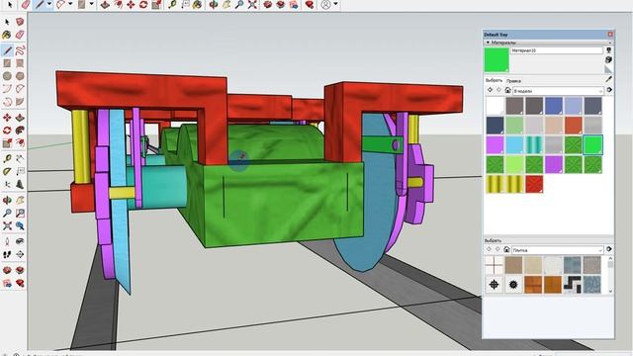Viewport: 633px width, 356px height.
Task: Open the 3D Warehouse from top toolbar
Action: 267,4
